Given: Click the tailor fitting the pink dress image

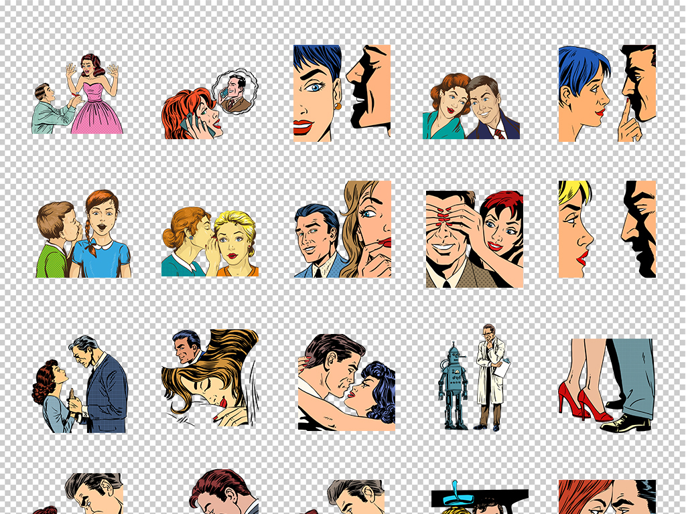Looking at the screenshot, I should click(x=77, y=94).
